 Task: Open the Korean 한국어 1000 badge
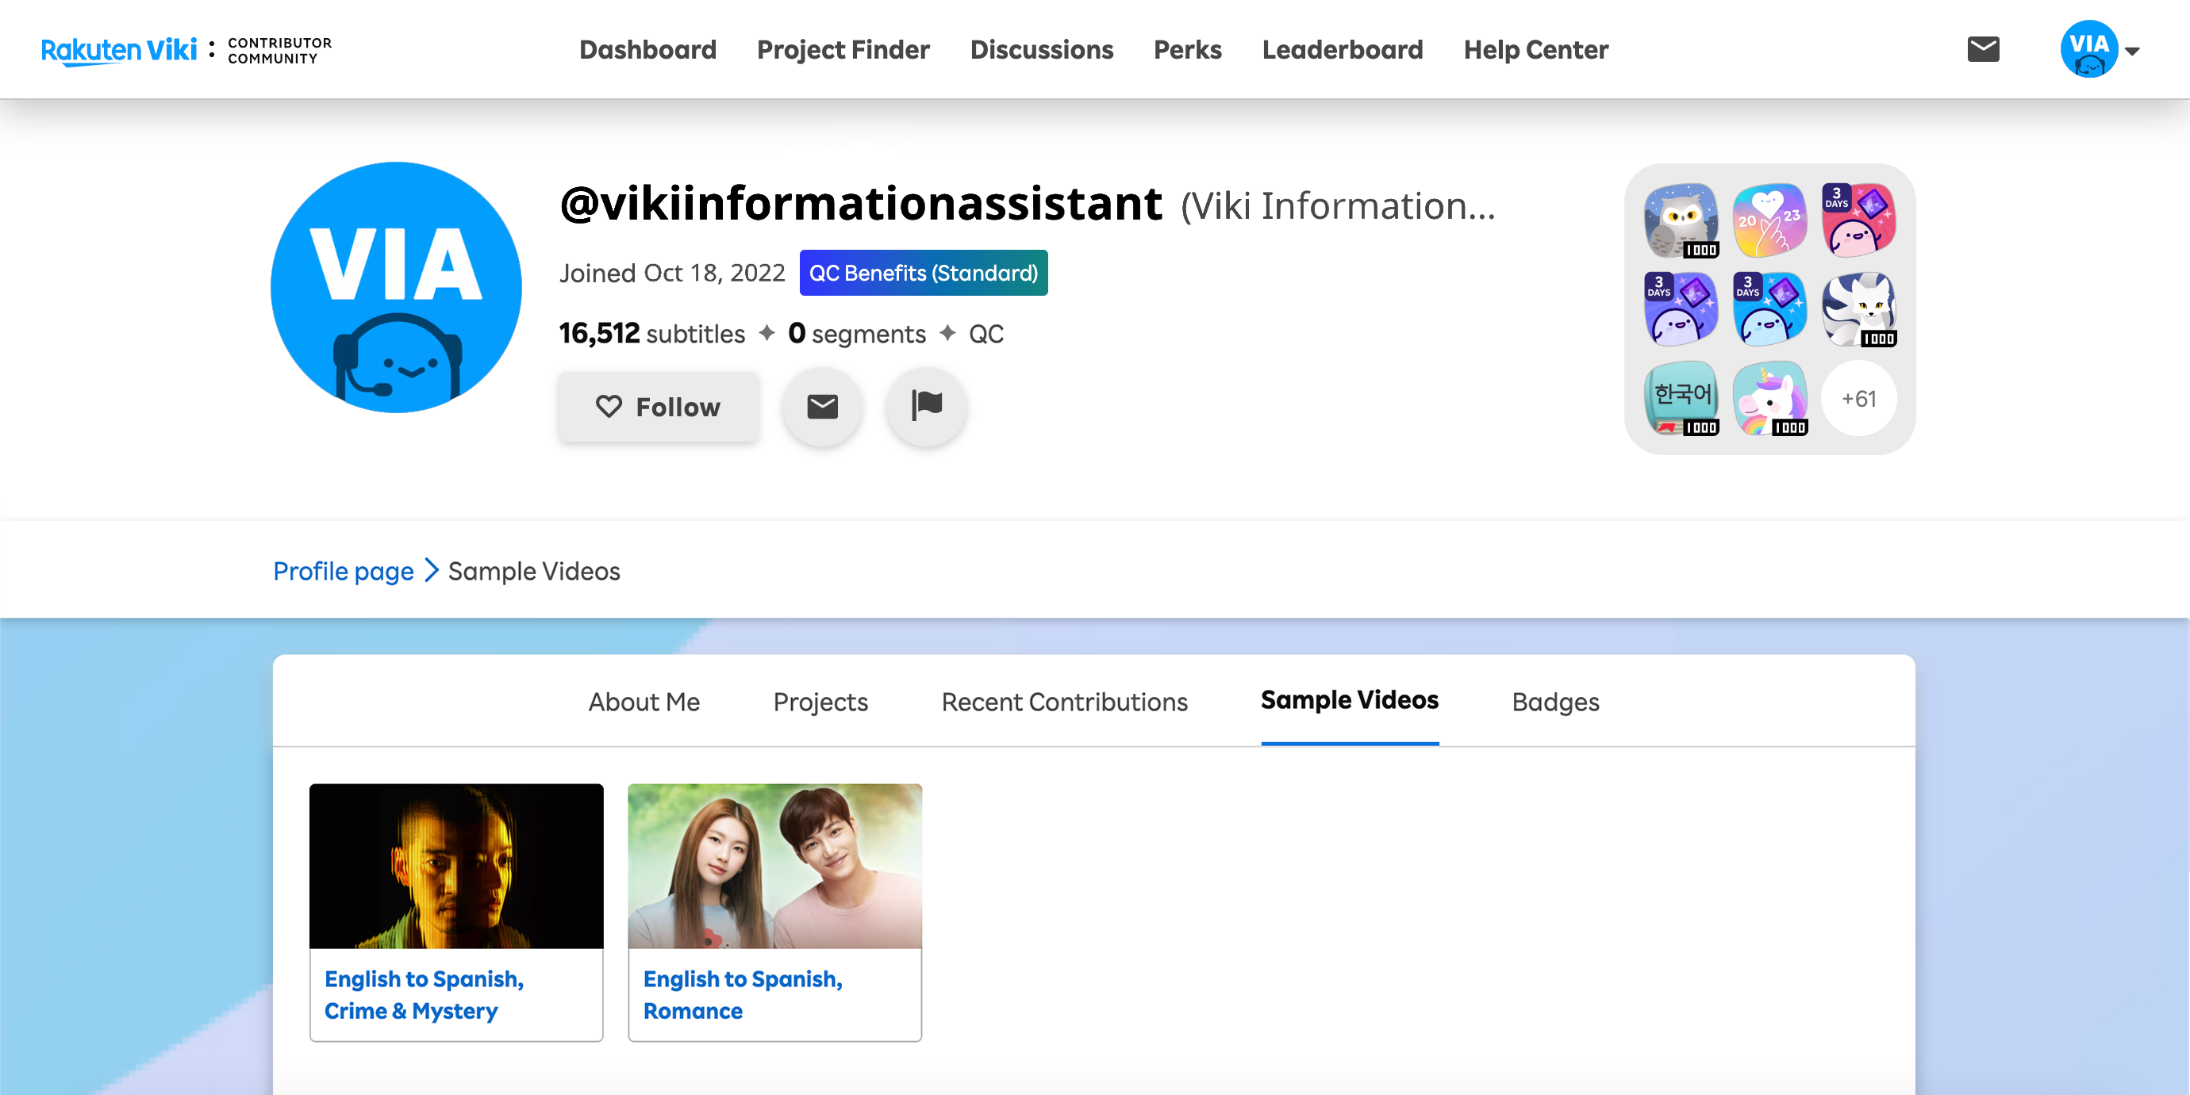pos(1681,398)
